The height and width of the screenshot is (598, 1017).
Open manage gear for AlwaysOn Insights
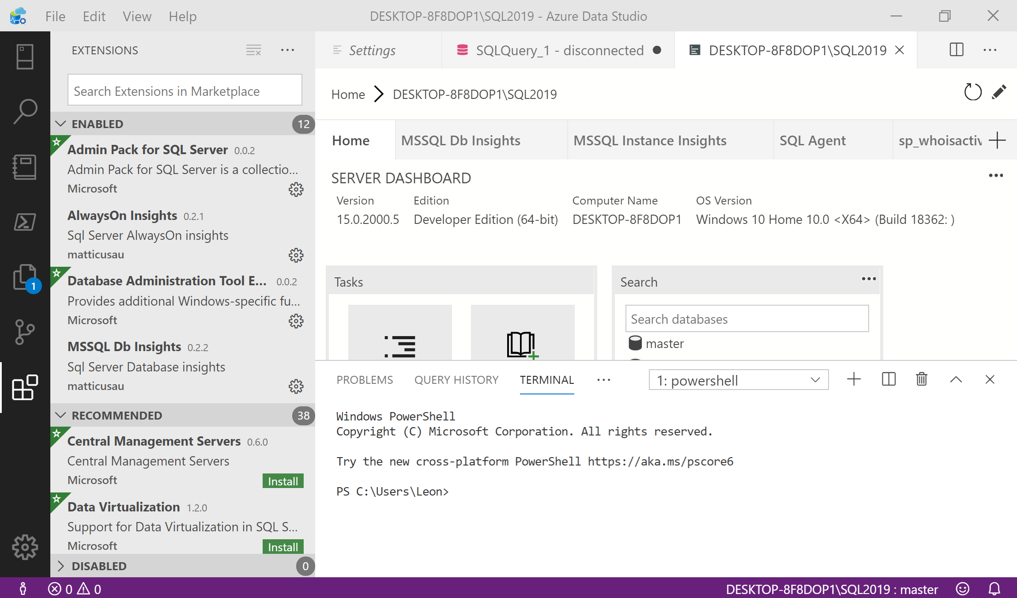point(296,255)
